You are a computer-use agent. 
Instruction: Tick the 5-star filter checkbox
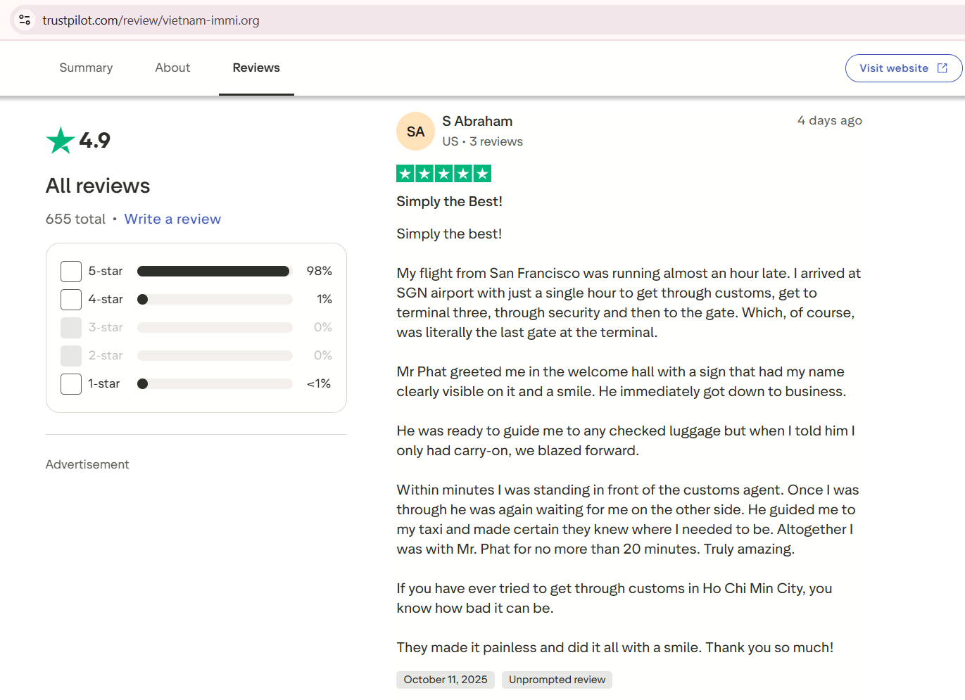(71, 272)
